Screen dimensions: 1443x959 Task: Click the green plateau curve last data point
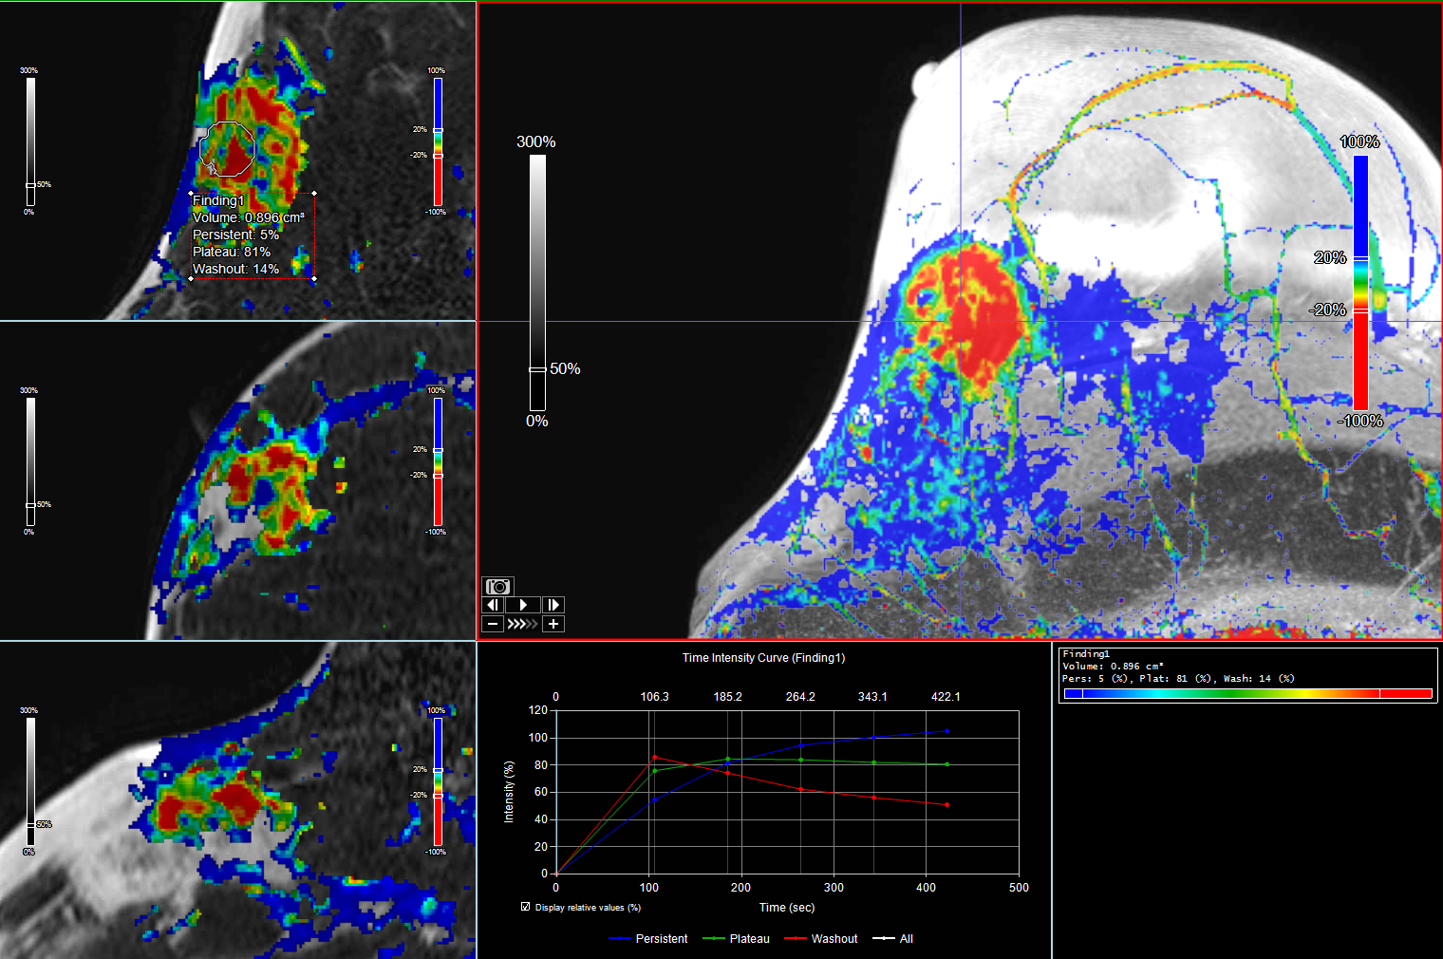946,764
